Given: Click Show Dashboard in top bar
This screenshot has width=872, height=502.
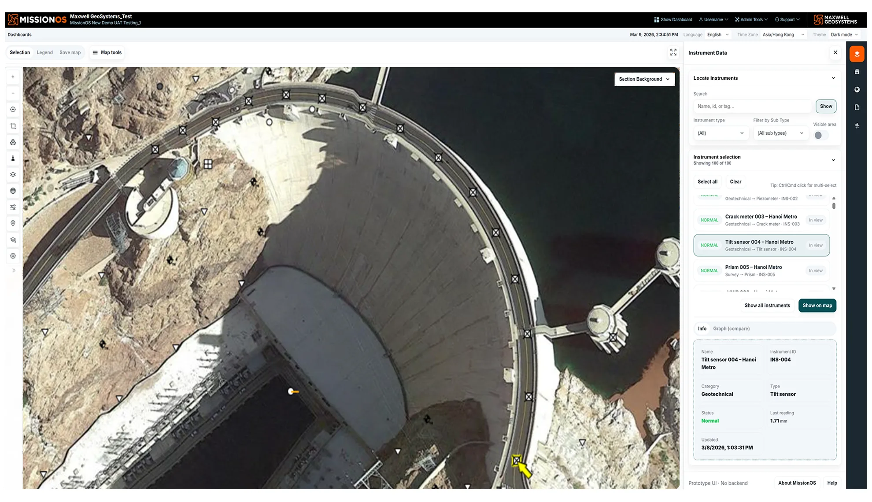Looking at the screenshot, I should tap(673, 20).
